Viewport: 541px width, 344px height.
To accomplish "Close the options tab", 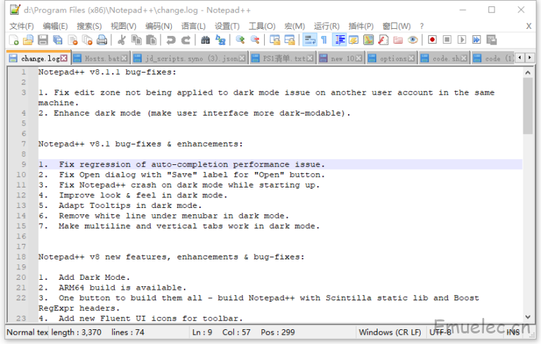I will [411, 59].
